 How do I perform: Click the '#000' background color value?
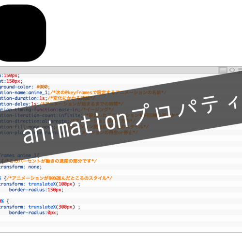coord(42,87)
